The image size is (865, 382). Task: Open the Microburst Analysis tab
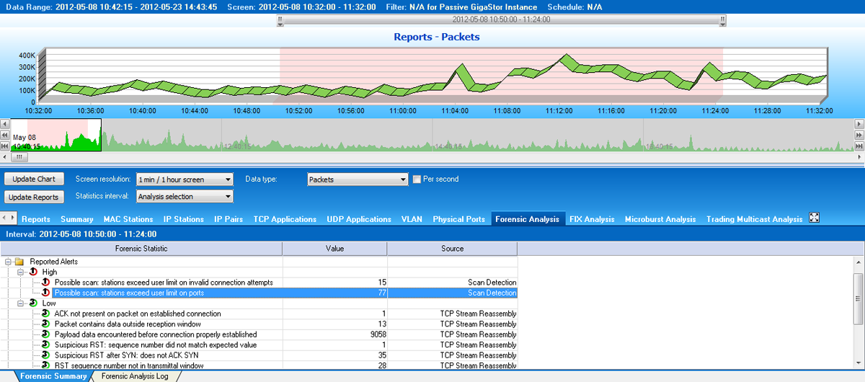coord(660,219)
